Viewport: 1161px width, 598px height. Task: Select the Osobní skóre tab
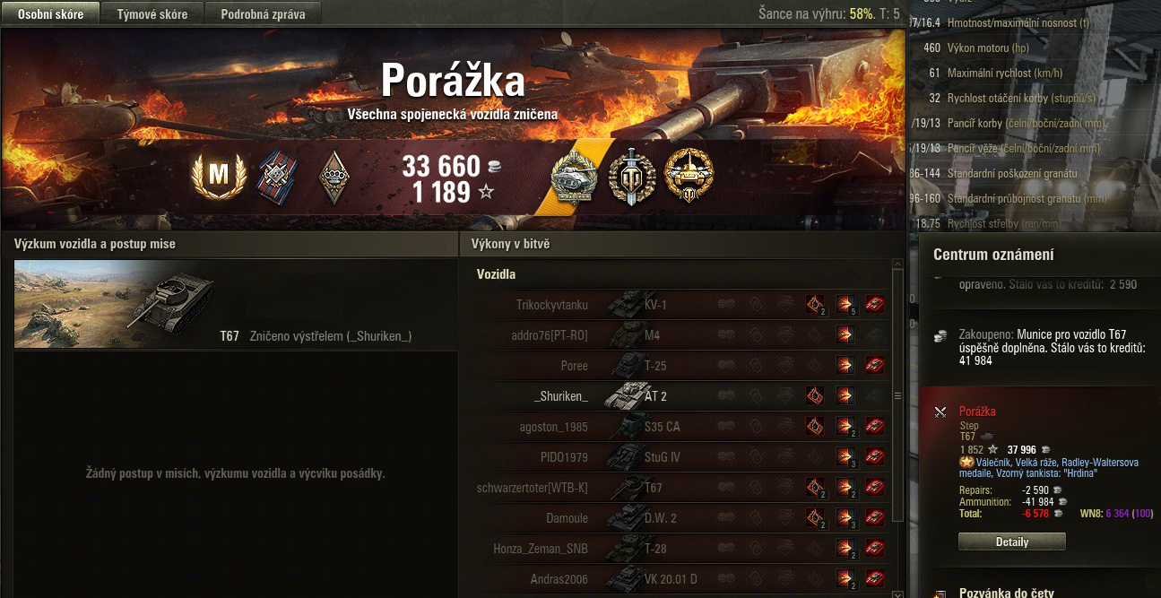[51, 13]
